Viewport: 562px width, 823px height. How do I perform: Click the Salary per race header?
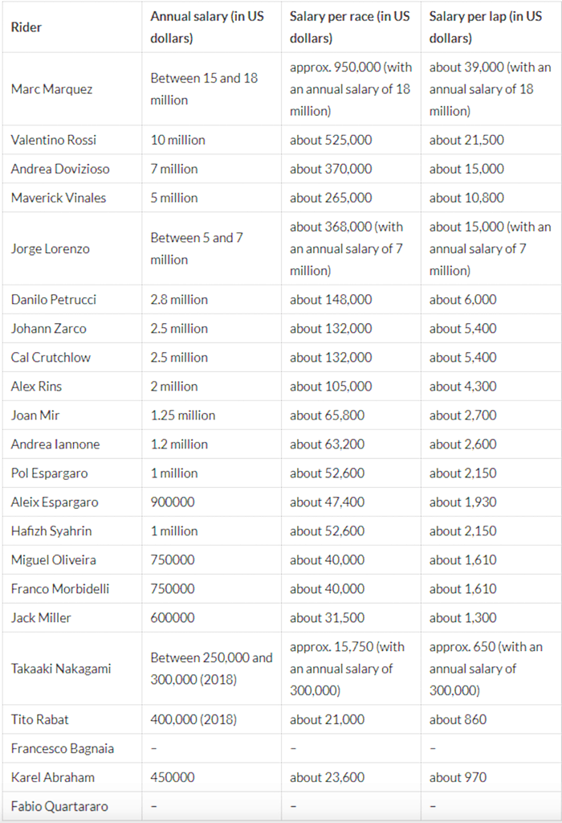pos(350,27)
